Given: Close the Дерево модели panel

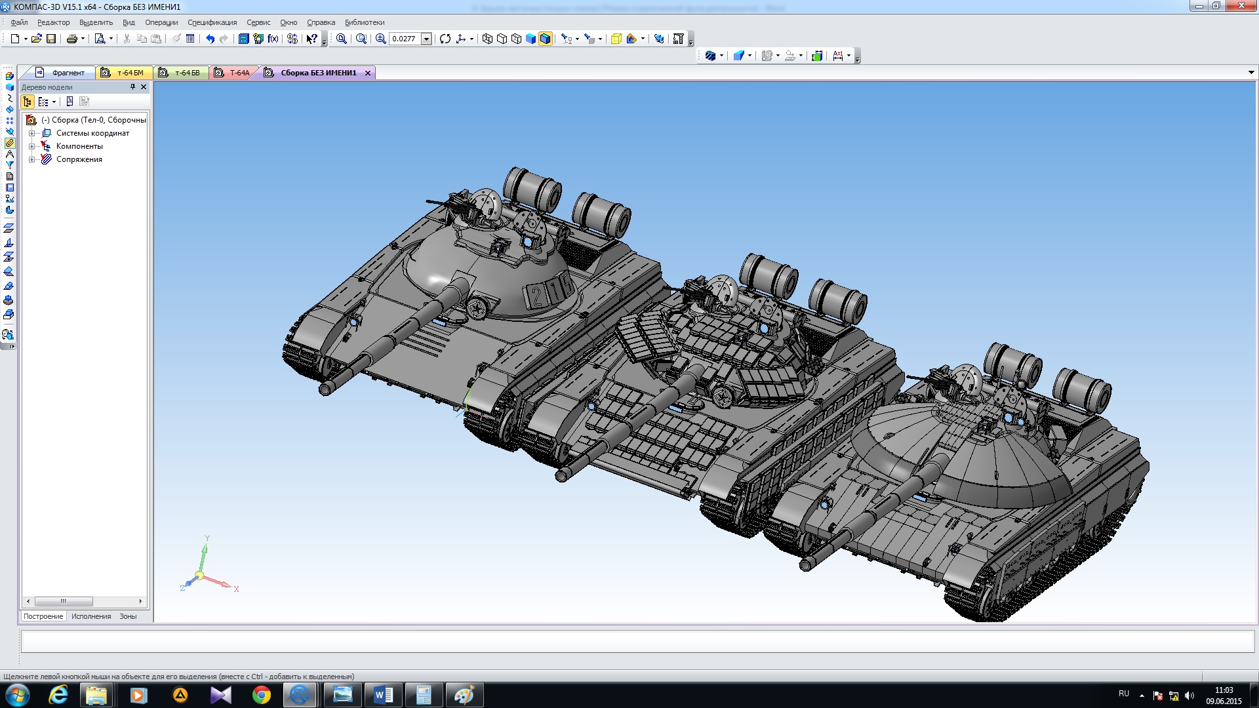Looking at the screenshot, I should (144, 87).
